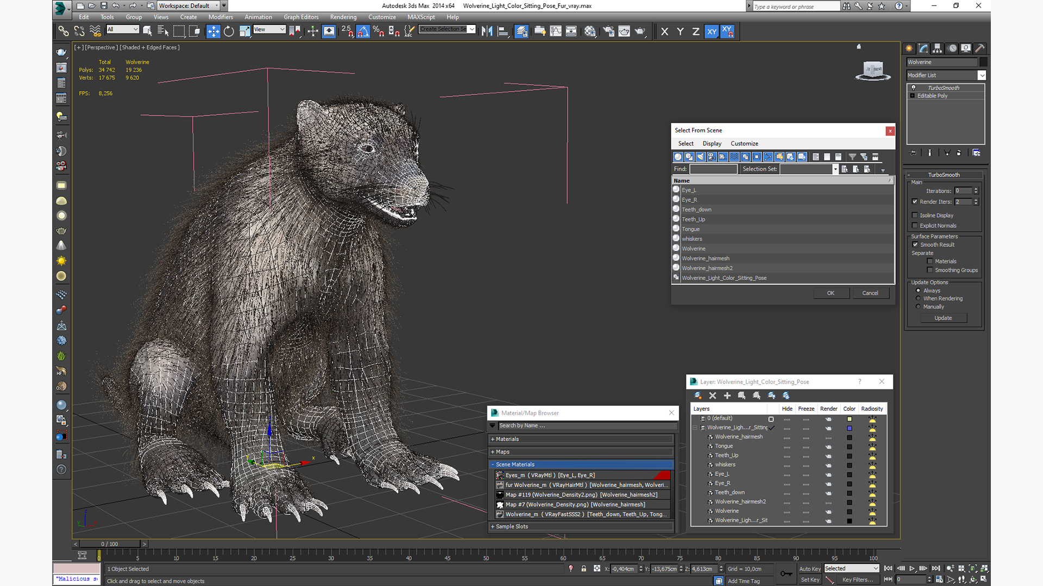The image size is (1043, 586).
Task: Jump to the animation start frame
Action: pos(888,568)
